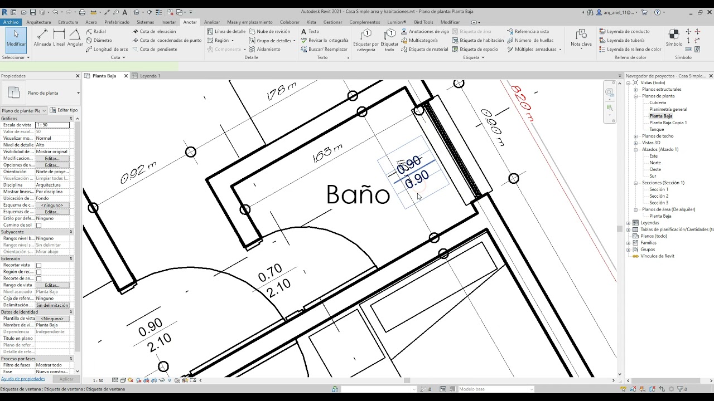Run Revisar la ortografía
This screenshot has height=401, width=714.
[324, 40]
